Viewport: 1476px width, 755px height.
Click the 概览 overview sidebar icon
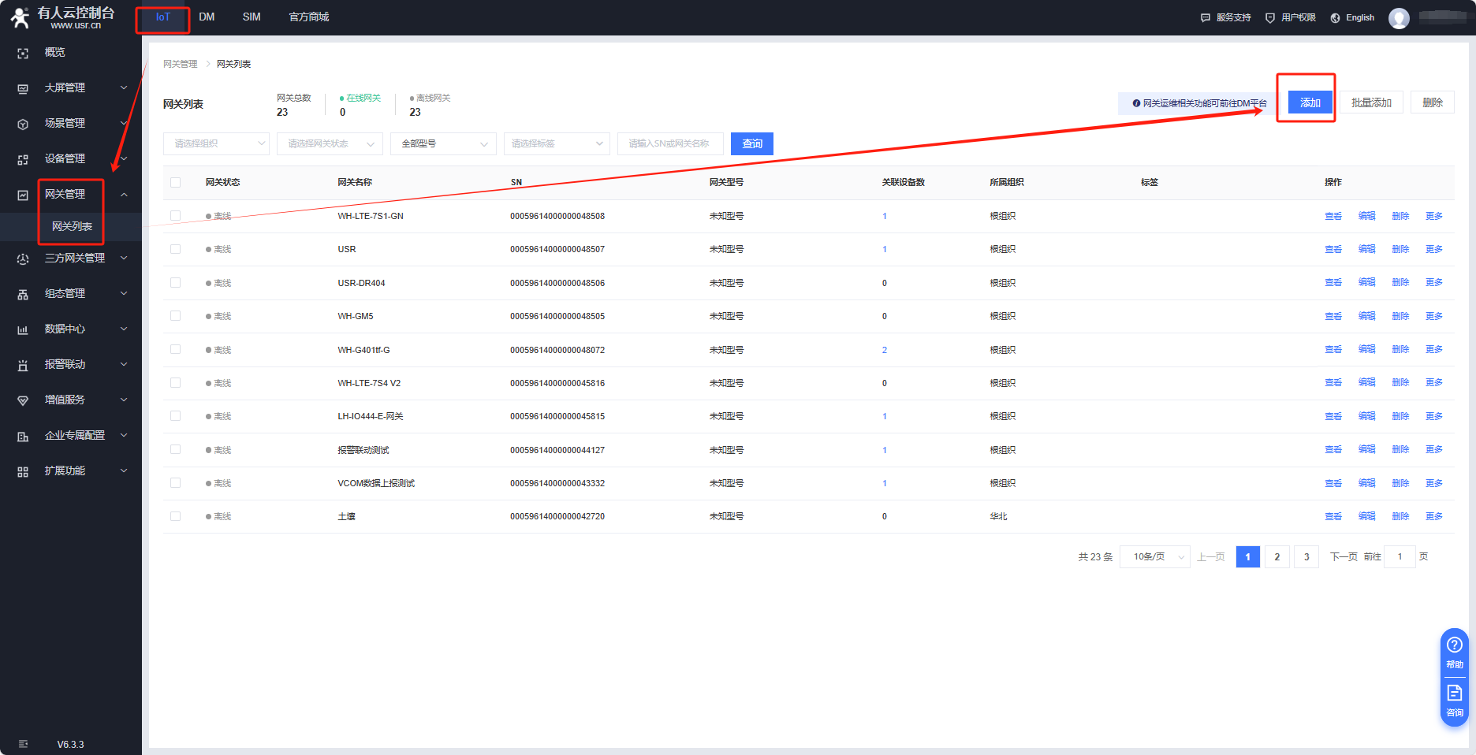(x=23, y=53)
